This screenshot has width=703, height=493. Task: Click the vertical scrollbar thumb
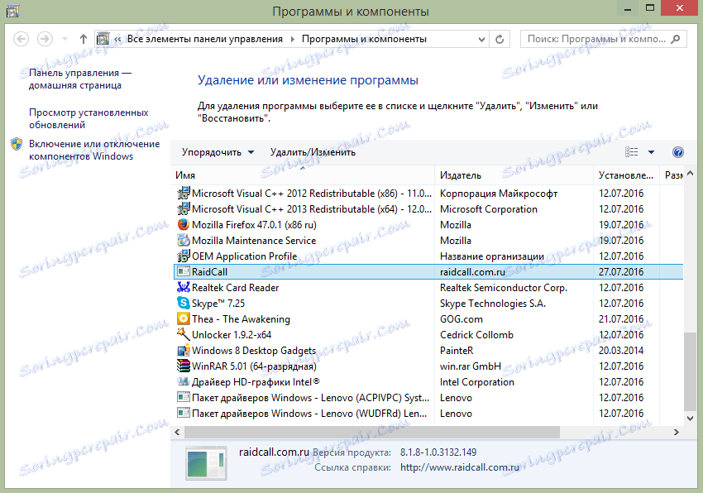click(690, 371)
